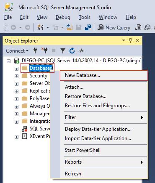Viewport: 155px width, 183px height.
Task: Click the Stop square icon
Action: pos(54,50)
